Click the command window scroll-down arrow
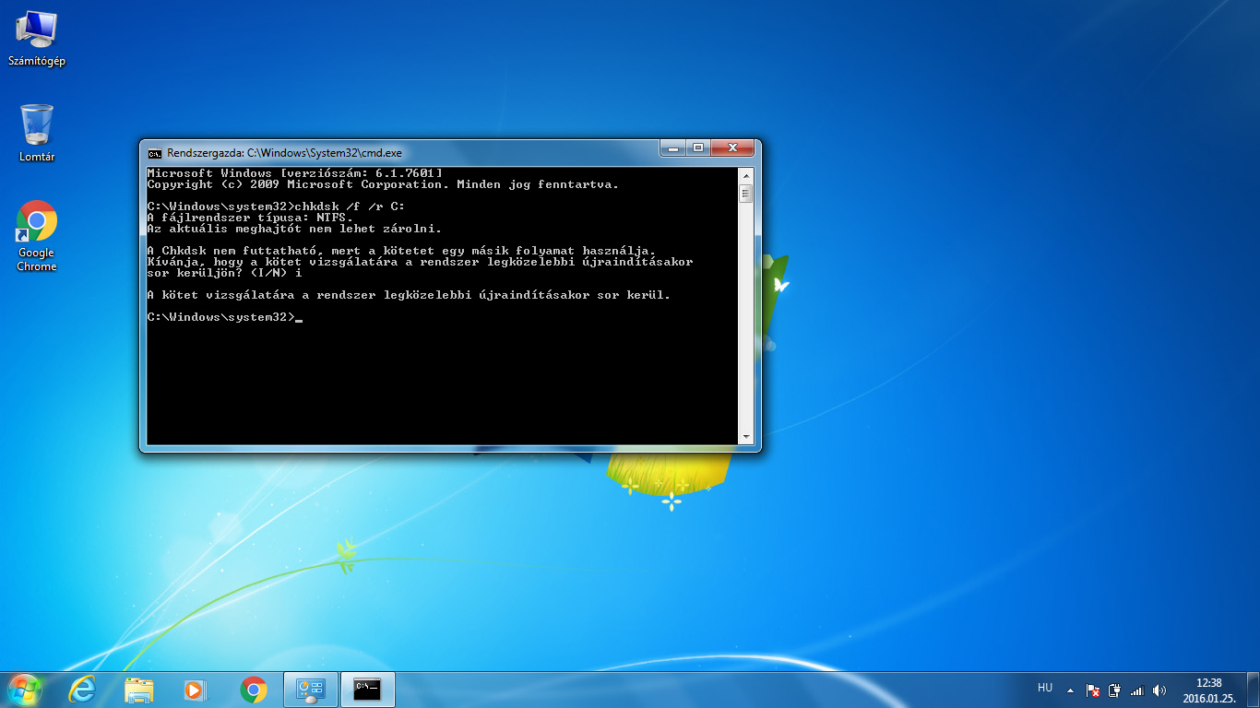 (745, 436)
